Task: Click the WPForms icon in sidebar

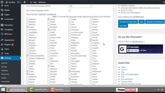Action: point(2,34)
